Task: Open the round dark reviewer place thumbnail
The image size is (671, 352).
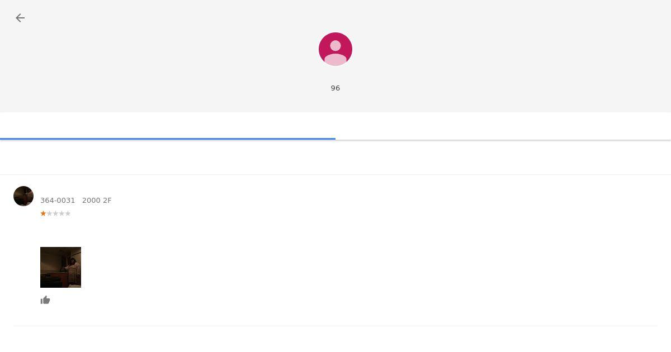Action: coord(23,196)
